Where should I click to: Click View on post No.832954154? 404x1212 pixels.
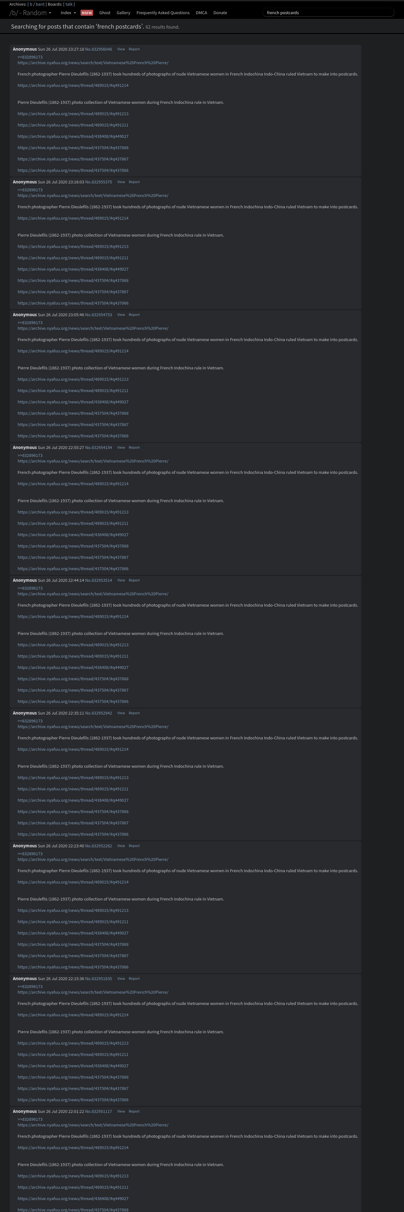(x=121, y=447)
